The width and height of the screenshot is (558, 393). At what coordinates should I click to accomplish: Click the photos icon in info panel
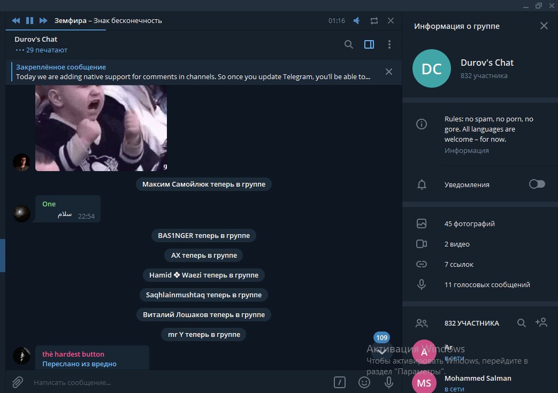[x=422, y=224]
